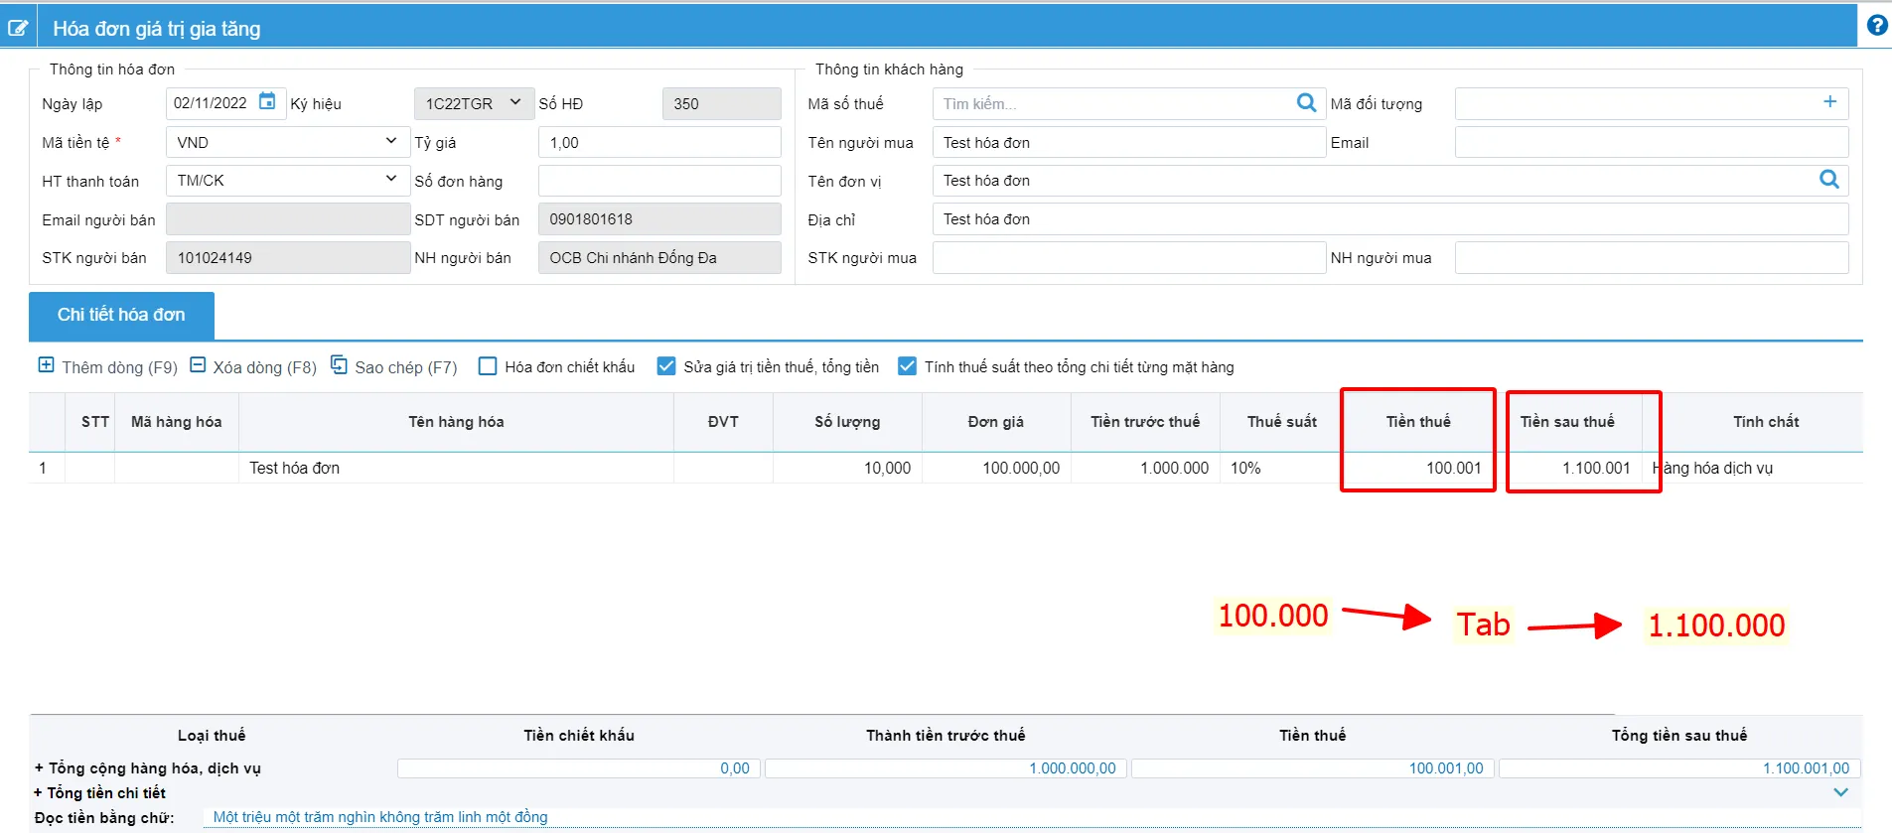The image size is (1892, 833).
Task: Click the search icon in Mã số thuế
Action: pos(1306,102)
